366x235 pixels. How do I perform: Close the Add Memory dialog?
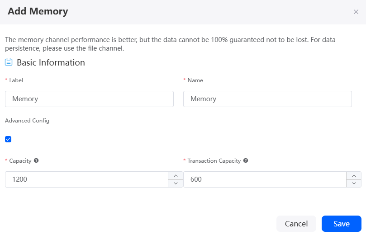tap(356, 12)
